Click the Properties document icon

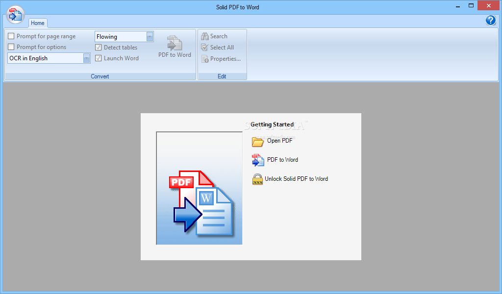pyautogui.click(x=205, y=59)
